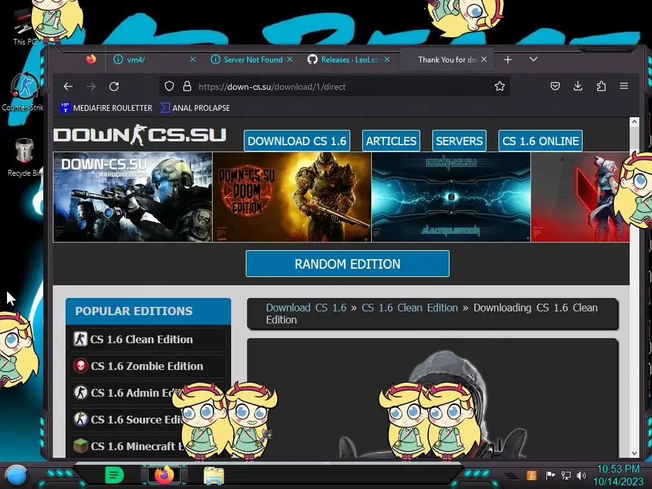Follow the CS 1.6 Clean Edition breadcrumb link

coord(409,308)
